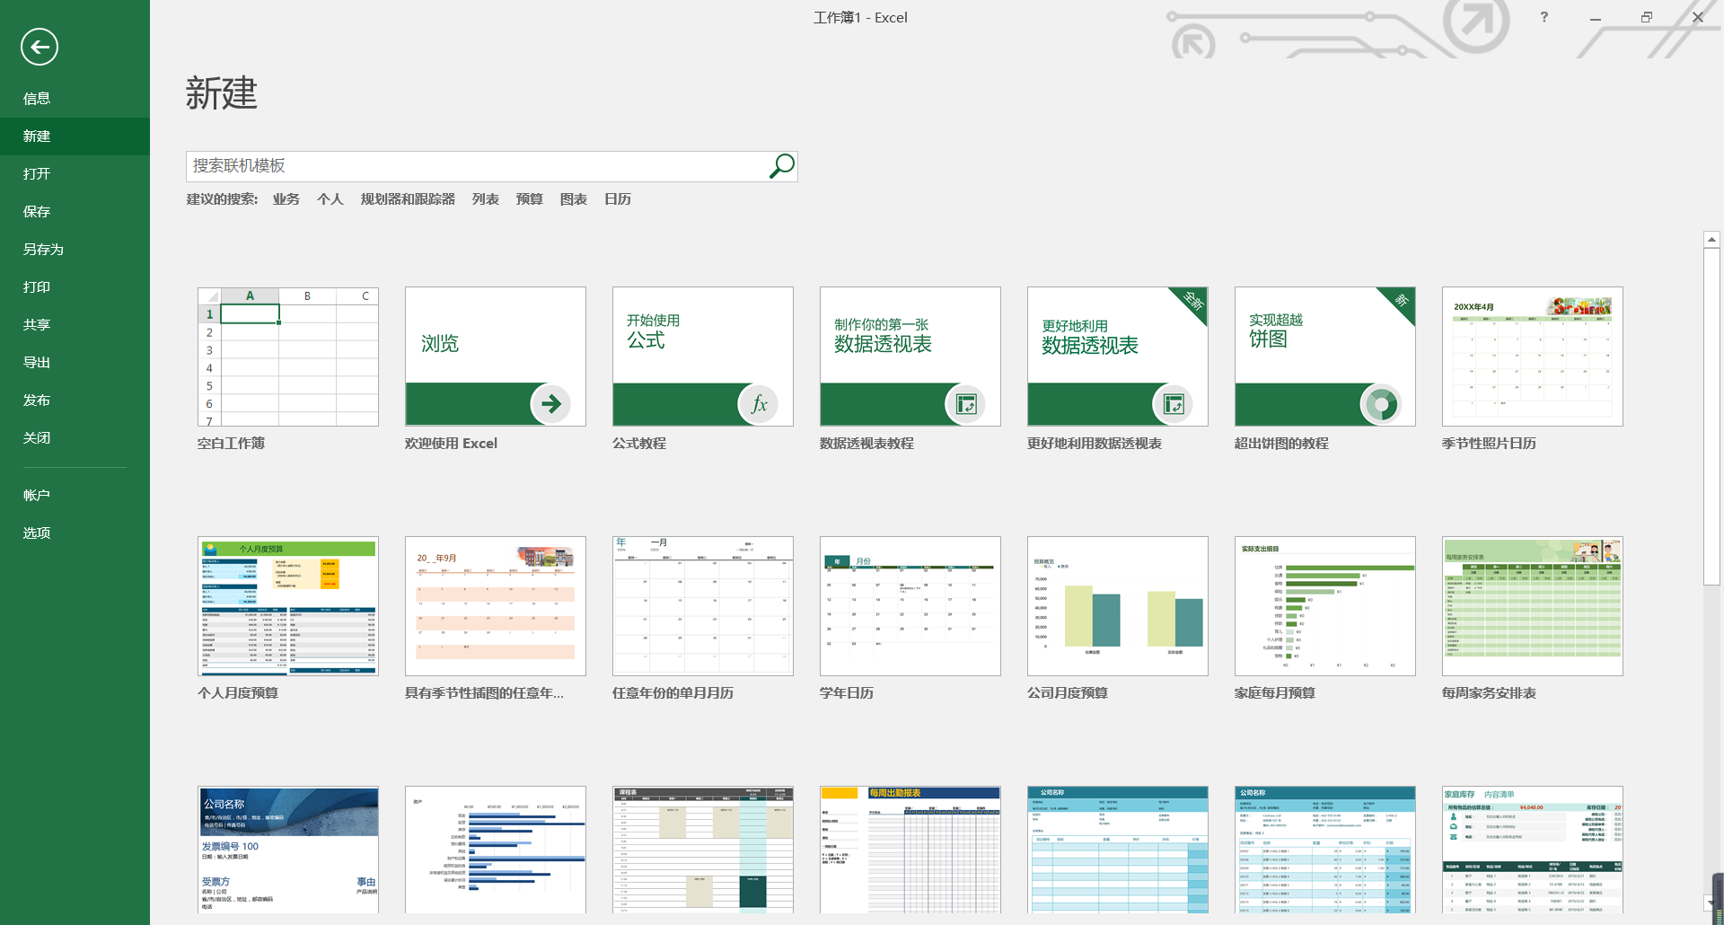Click the 日历 suggested search

tap(618, 199)
